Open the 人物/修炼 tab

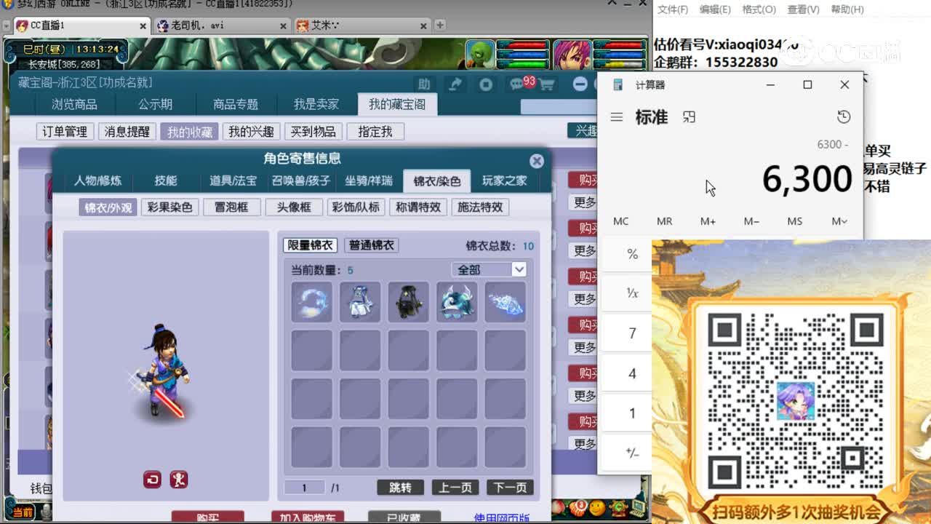[97, 180]
